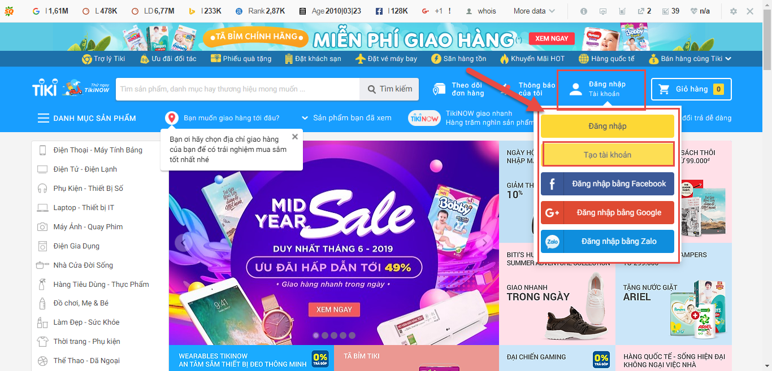Click the red location pin icon
Screen dimensions: 772x371
[x=172, y=118]
